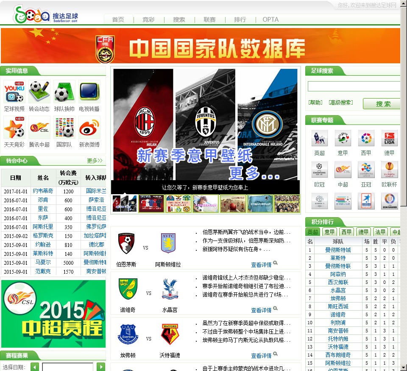Open 曼彻斯特城 in the standings table
This screenshot has width=407, height=371.
click(338, 250)
